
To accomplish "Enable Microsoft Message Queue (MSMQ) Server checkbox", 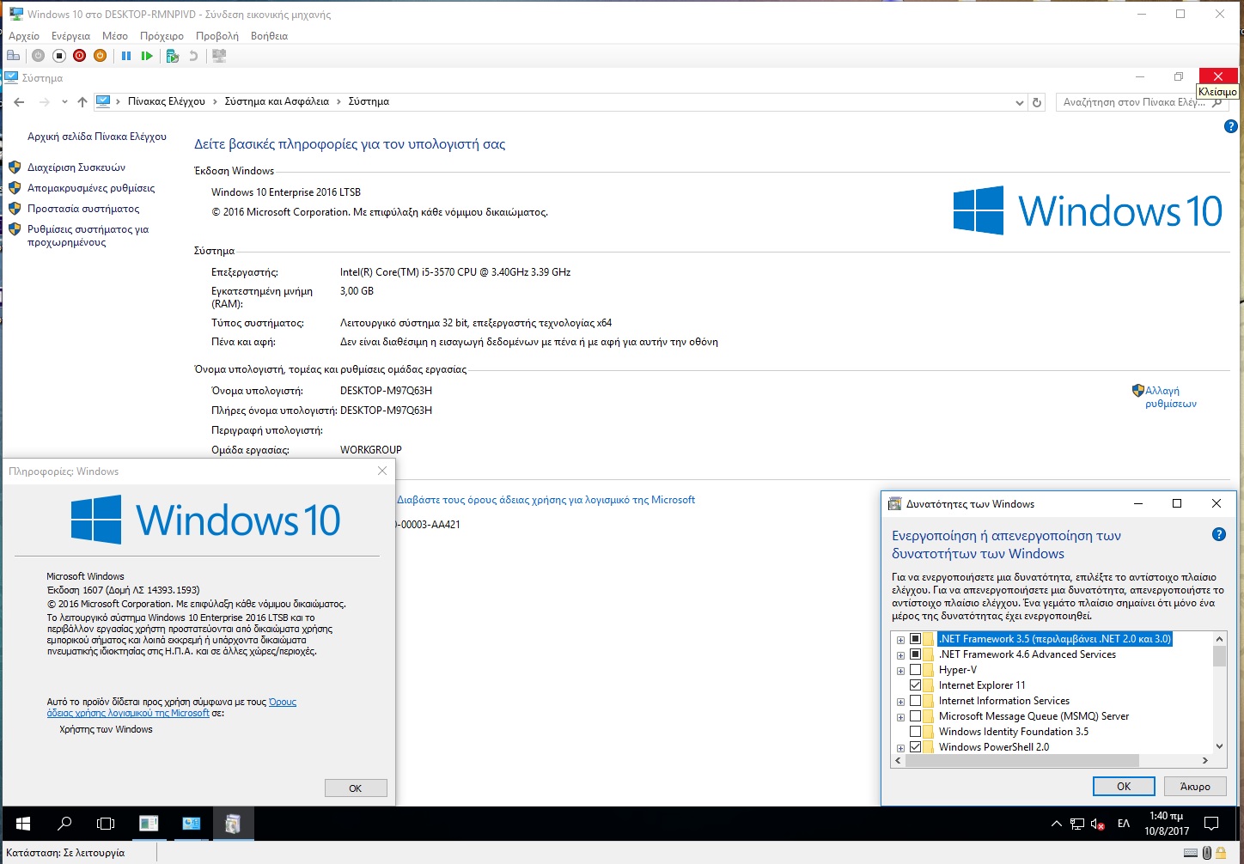I will (915, 716).
